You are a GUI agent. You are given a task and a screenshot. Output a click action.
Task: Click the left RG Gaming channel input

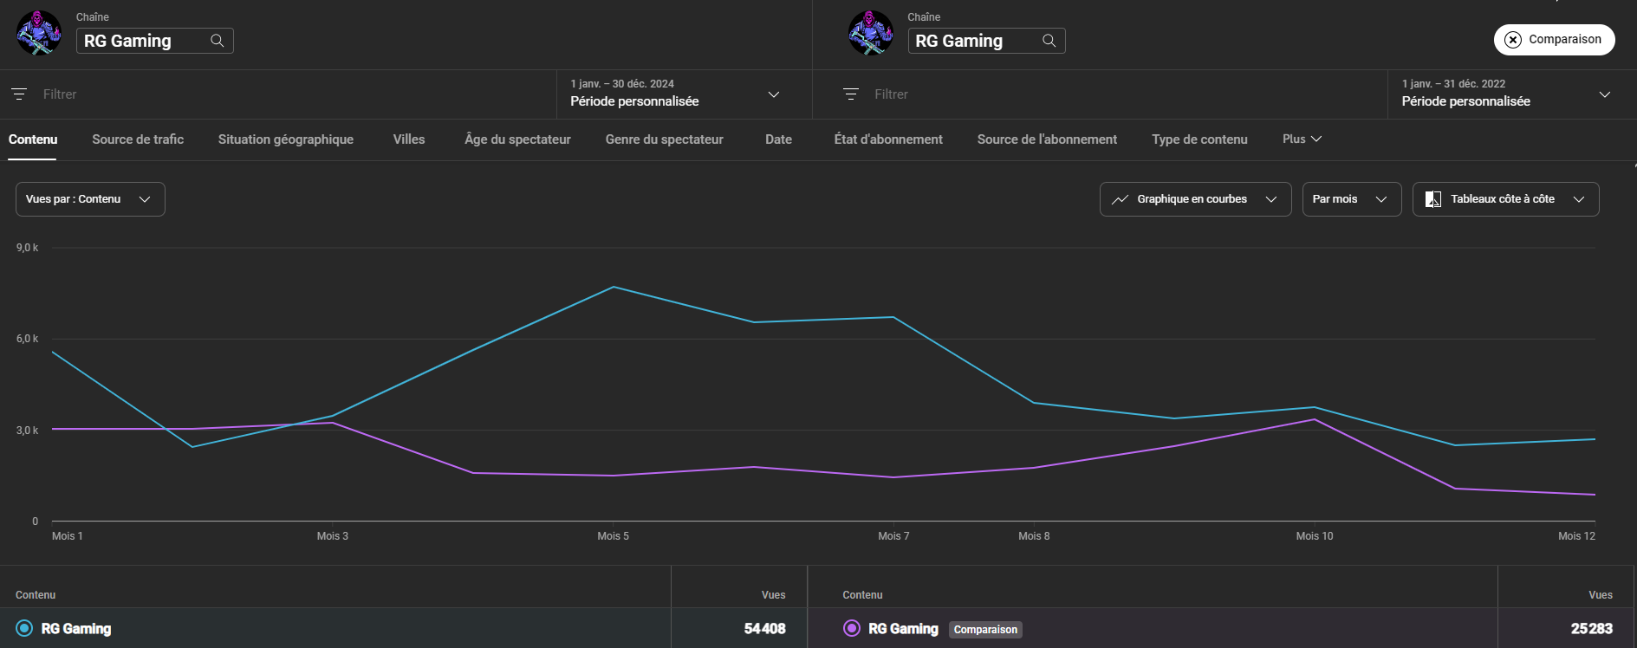pos(155,41)
